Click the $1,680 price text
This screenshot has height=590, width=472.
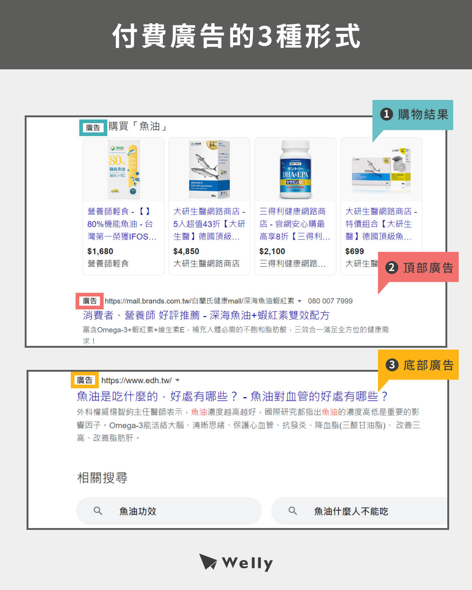(x=100, y=251)
